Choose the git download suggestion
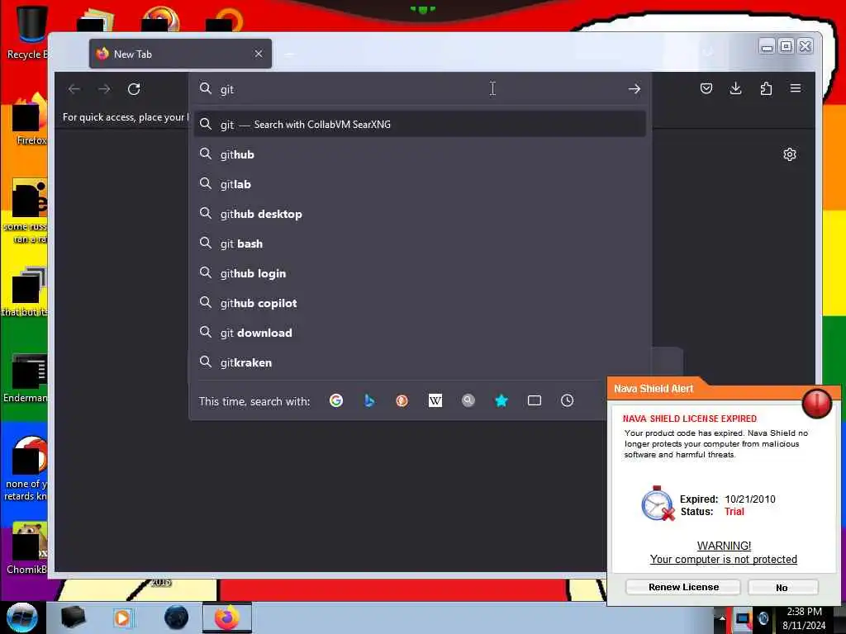Viewport: 846px width, 634px height. tap(420, 333)
